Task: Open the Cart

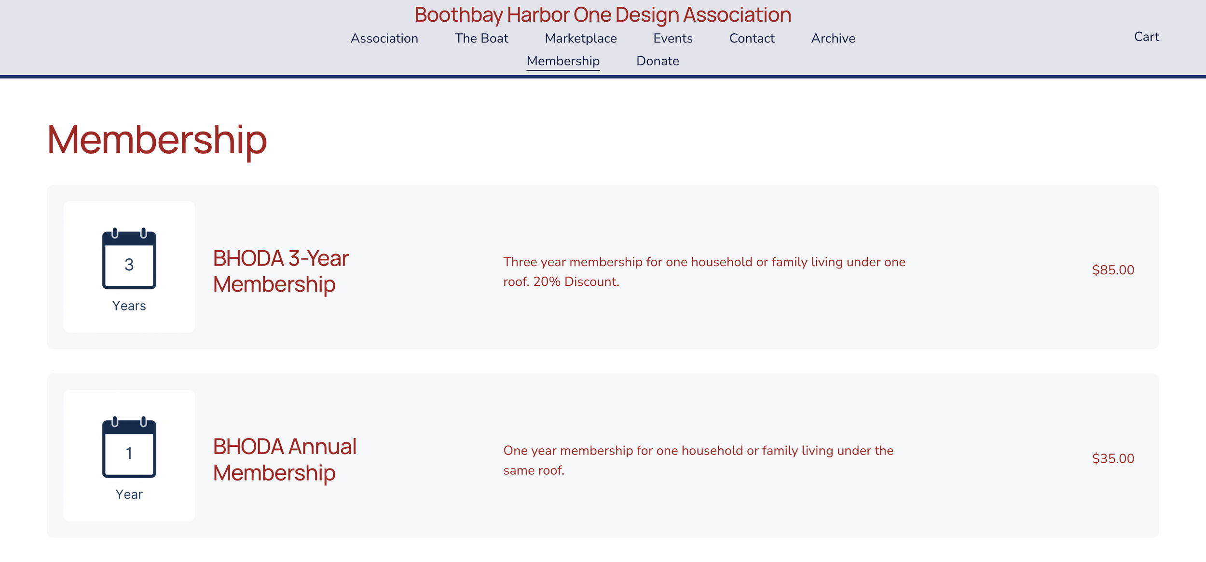Action: [x=1146, y=37]
